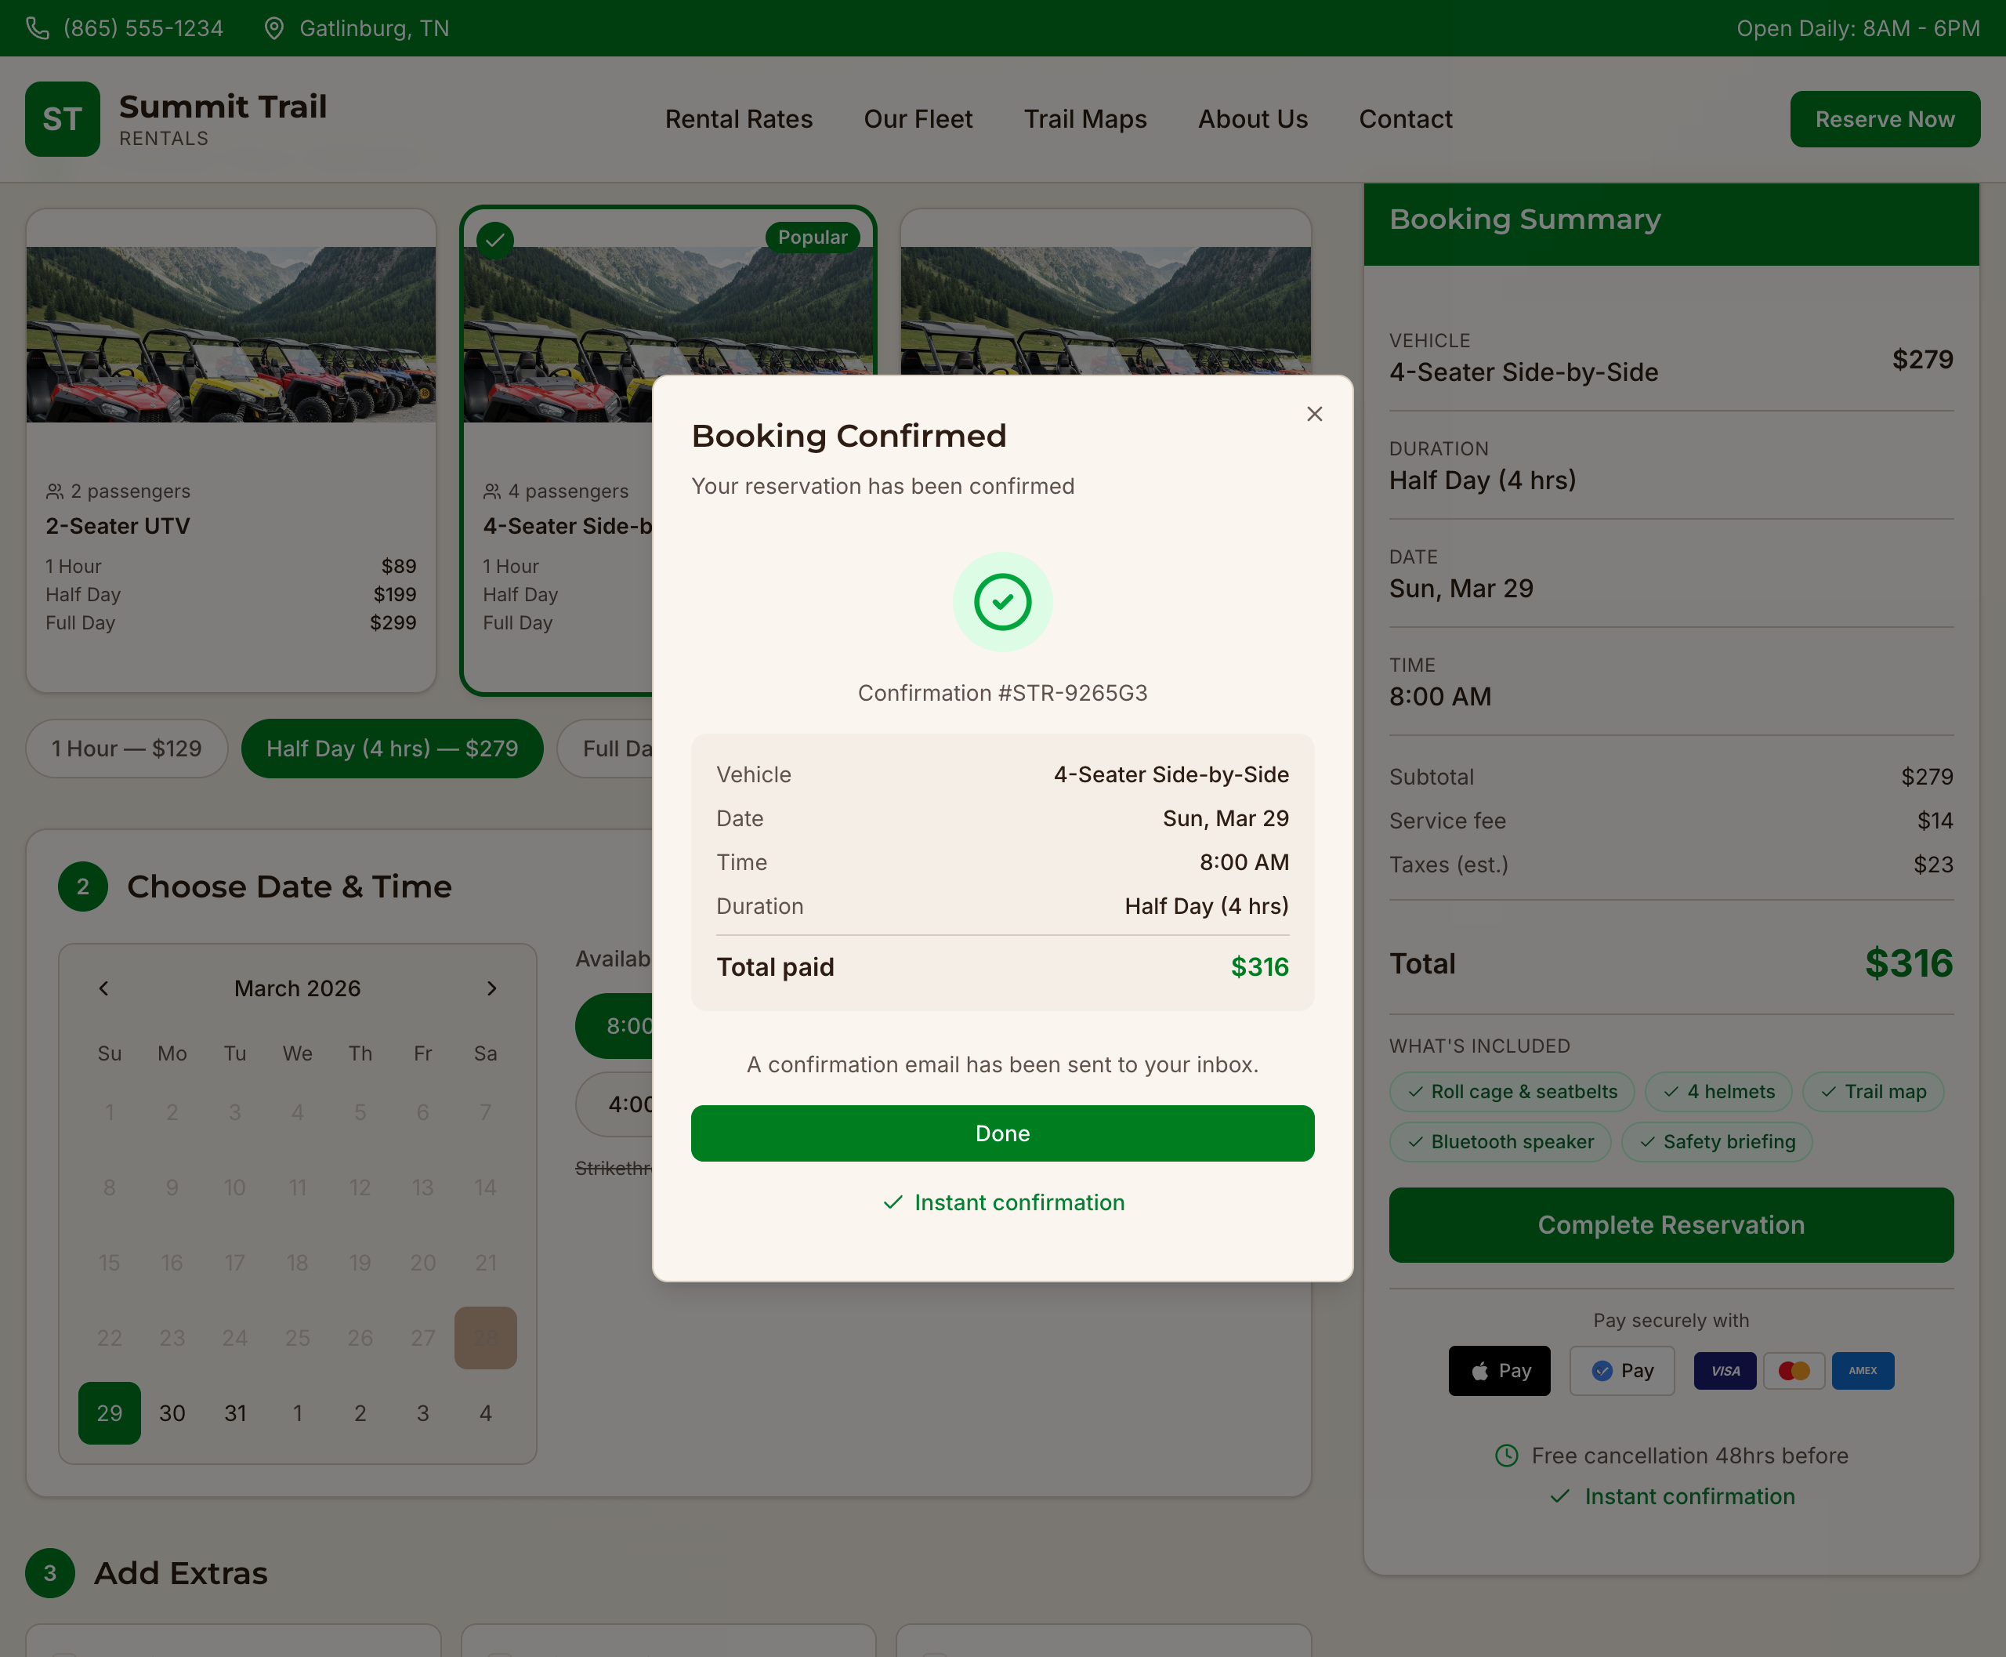Image resolution: width=2006 pixels, height=1657 pixels.
Task: Go to the previous month in the calendar
Action: click(x=104, y=988)
